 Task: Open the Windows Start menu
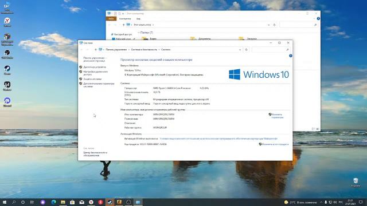pyautogui.click(x=5, y=202)
